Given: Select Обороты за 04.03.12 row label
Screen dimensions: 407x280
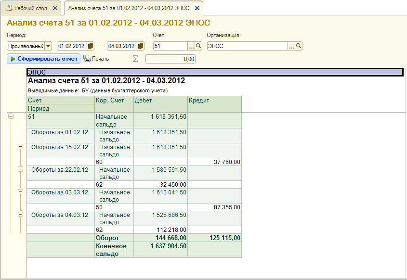Looking at the screenshot, I should pos(60,215).
